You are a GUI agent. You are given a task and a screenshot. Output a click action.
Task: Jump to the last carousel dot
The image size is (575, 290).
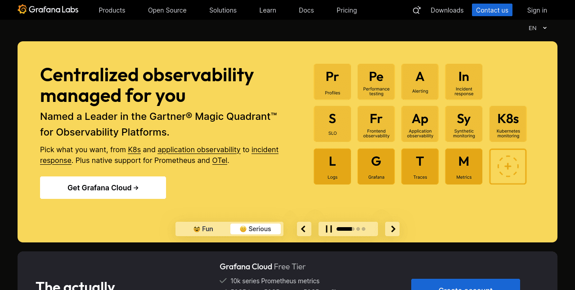click(x=364, y=229)
